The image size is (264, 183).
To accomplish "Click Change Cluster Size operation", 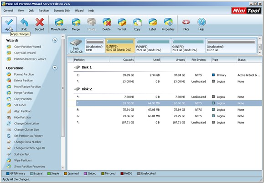I will click(x=26, y=129).
